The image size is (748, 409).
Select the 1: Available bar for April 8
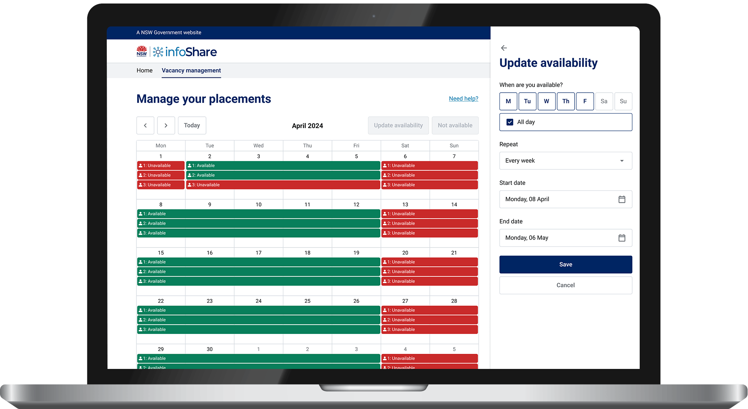[258, 214]
